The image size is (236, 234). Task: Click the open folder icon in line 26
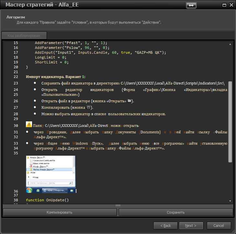click(x=129, y=101)
